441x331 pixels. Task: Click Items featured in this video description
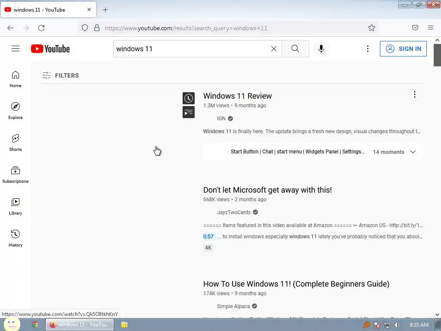(313, 225)
